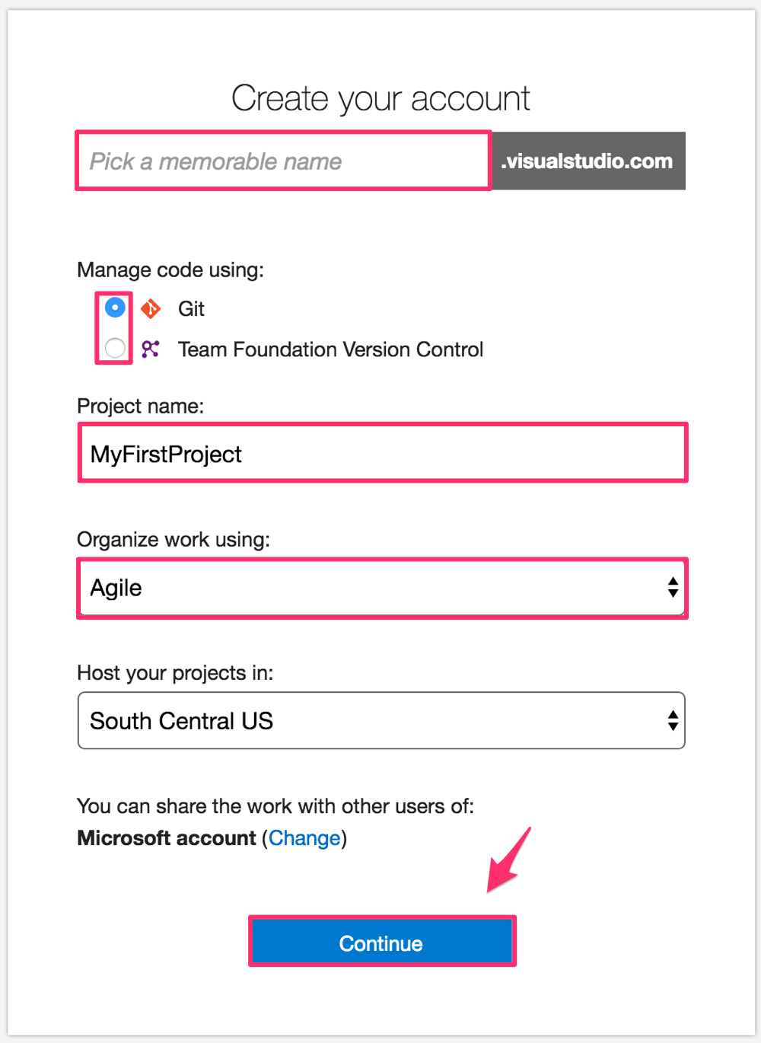Click the bold "Microsoft account" text
Image resolution: width=761 pixels, height=1043 pixels.
click(x=167, y=838)
